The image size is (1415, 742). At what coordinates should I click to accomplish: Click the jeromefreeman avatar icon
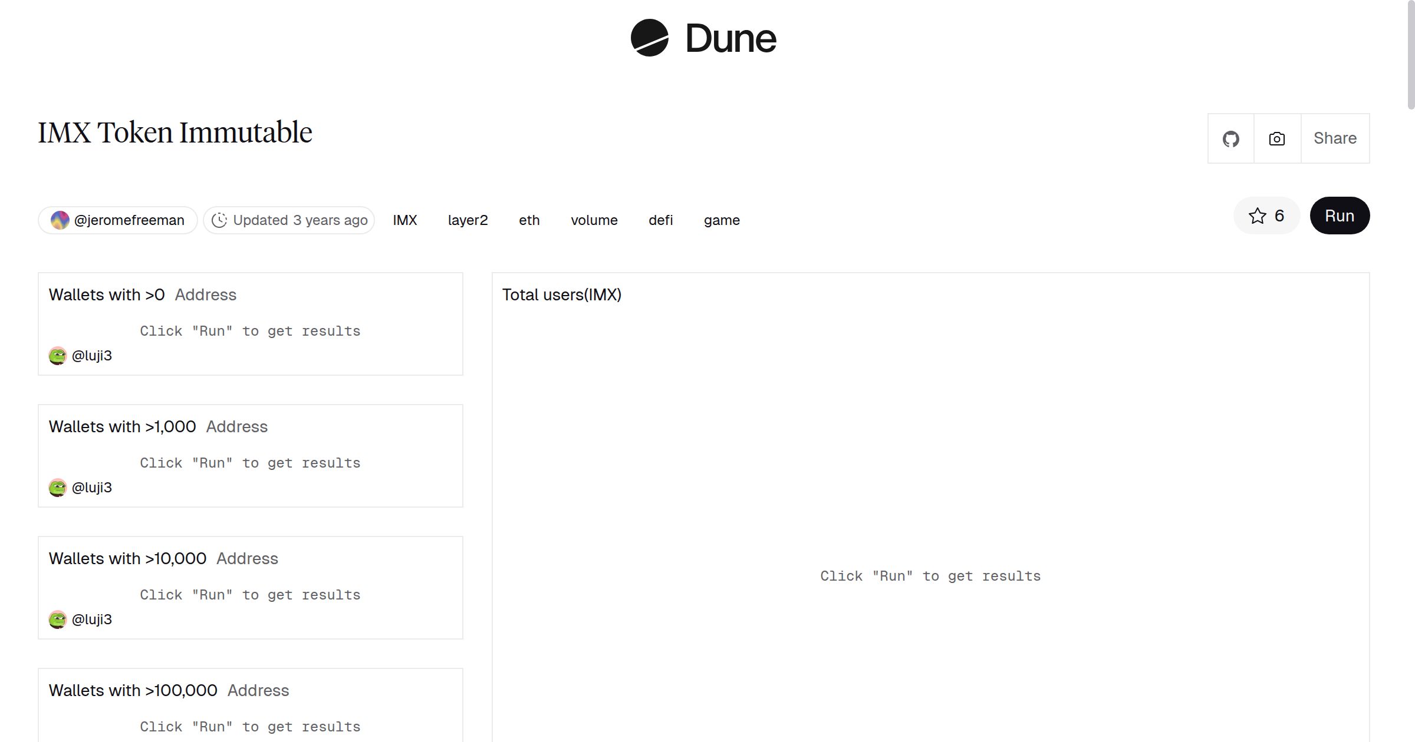coord(60,220)
